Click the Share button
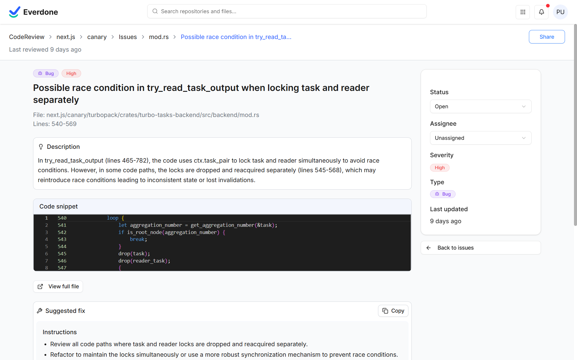This screenshot has width=577, height=360. [x=547, y=37]
